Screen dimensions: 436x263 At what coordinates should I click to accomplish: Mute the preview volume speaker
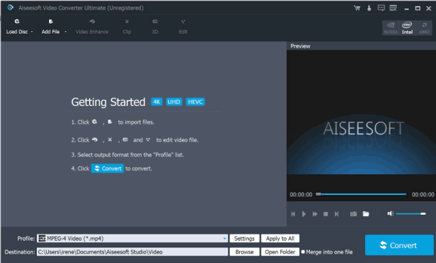pos(390,213)
